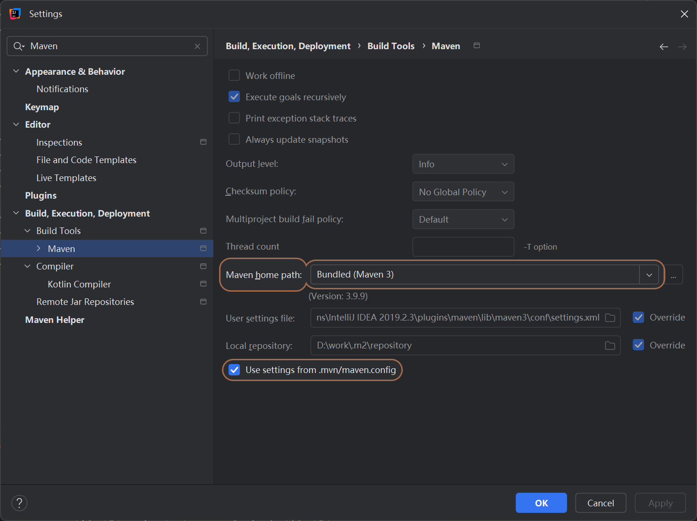The width and height of the screenshot is (697, 521).
Task: Open the help question mark
Action: coord(19,503)
